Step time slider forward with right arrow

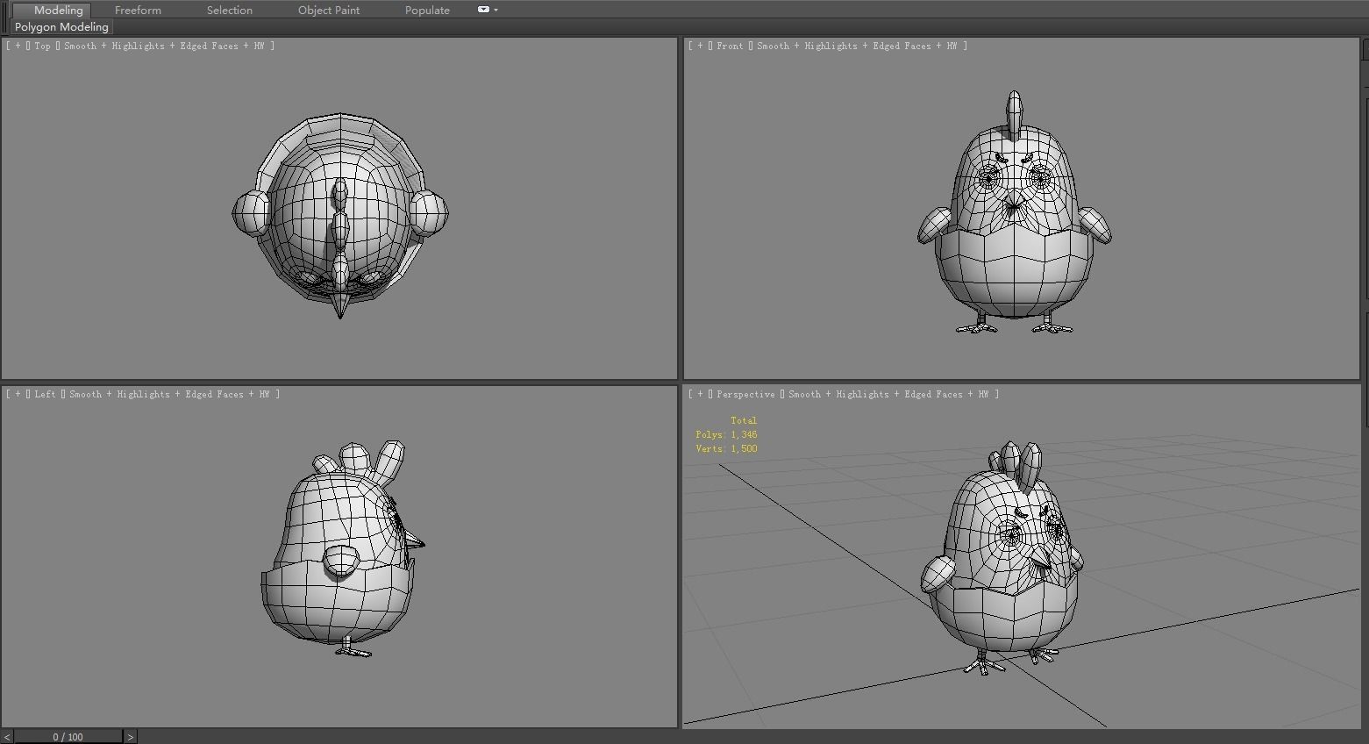130,736
